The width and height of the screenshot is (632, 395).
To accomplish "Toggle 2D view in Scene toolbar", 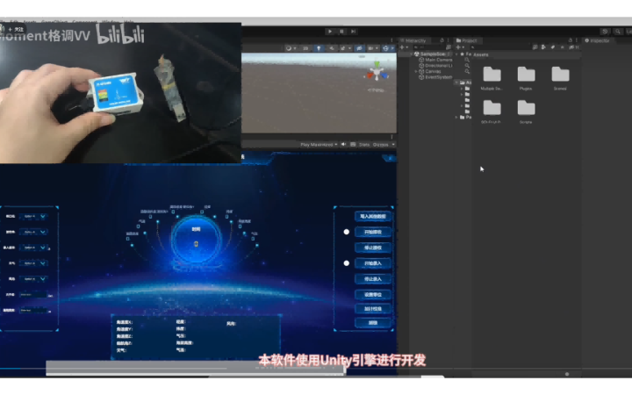I will pos(305,48).
